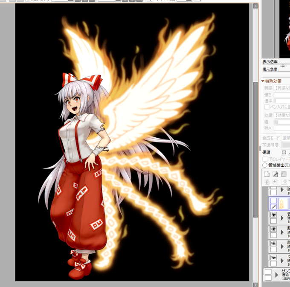Click the 保護 label
The width and height of the screenshot is (290, 287).
click(x=266, y=152)
